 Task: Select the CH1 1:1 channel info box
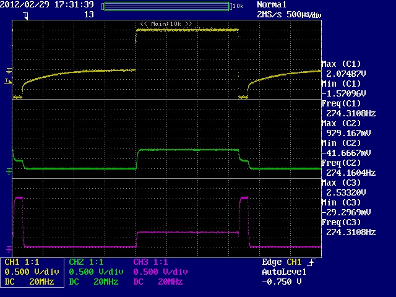[x=32, y=272]
